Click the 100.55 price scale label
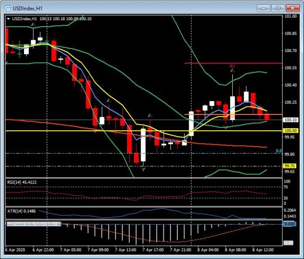Screen dimensions: 304x259 pos(290,68)
